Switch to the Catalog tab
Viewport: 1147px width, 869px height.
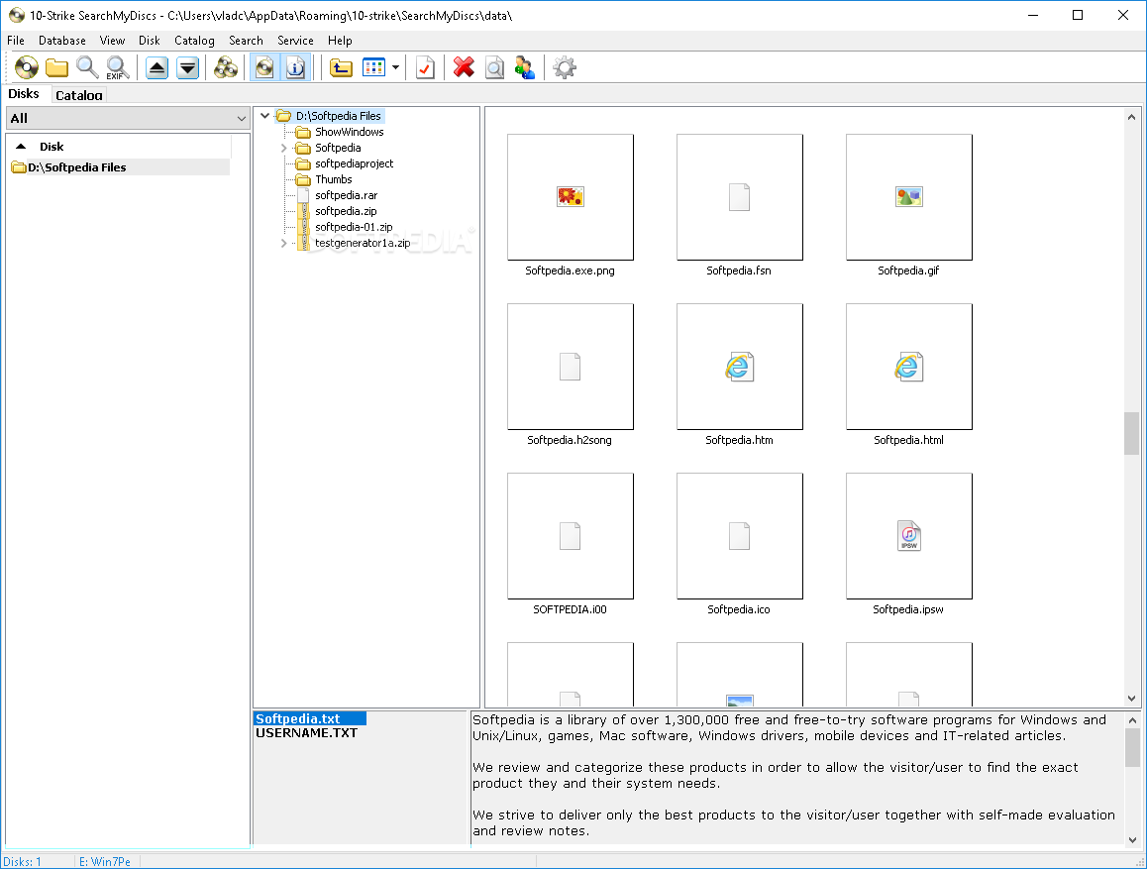pyautogui.click(x=79, y=95)
